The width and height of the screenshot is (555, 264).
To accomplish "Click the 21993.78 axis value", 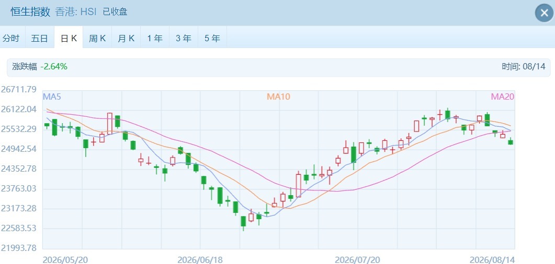I will (19, 248).
